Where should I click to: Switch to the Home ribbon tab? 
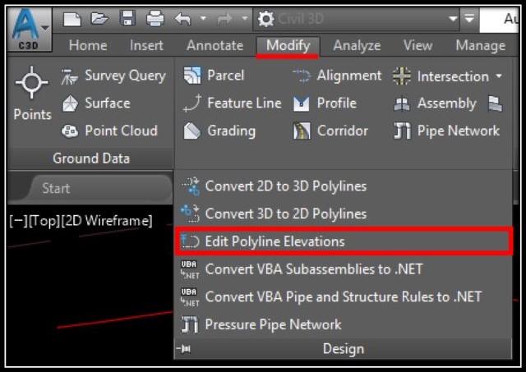88,45
